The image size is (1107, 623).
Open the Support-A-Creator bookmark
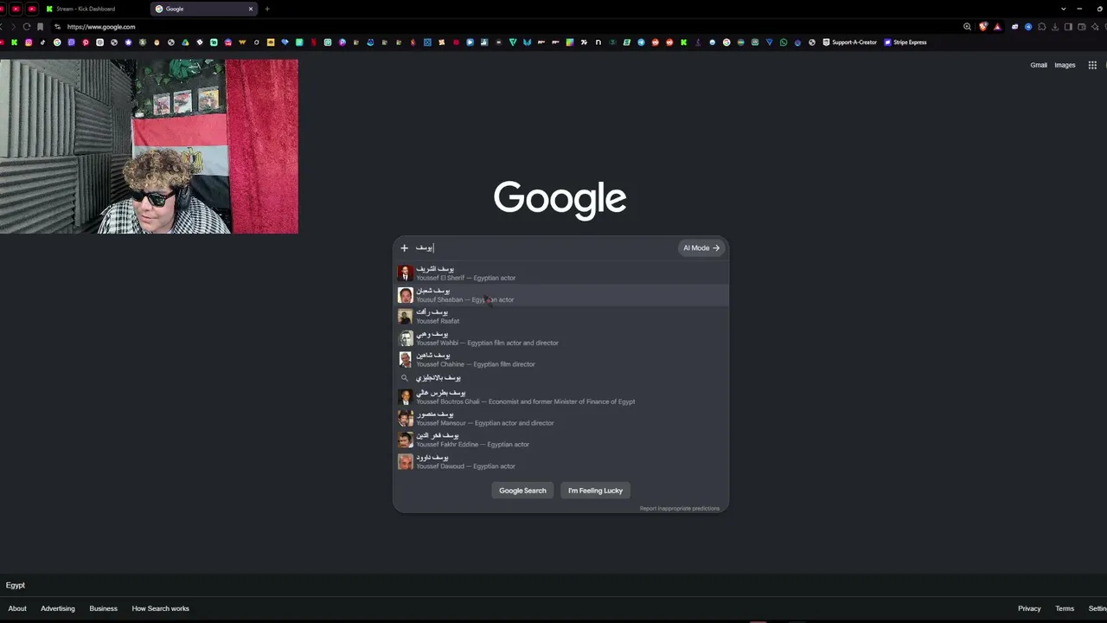point(849,42)
